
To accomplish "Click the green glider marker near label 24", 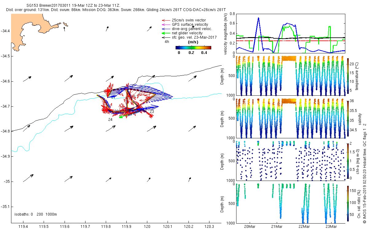I will tap(121, 117).
